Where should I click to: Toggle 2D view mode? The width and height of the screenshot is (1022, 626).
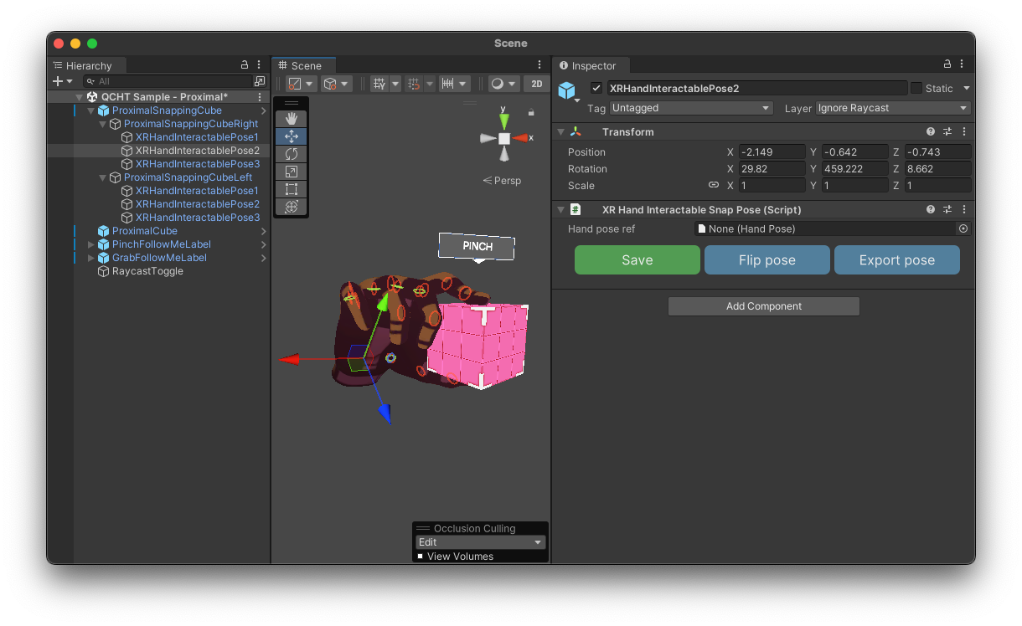(536, 84)
